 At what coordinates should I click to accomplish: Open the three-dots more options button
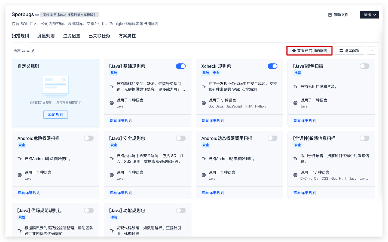pos(371,51)
